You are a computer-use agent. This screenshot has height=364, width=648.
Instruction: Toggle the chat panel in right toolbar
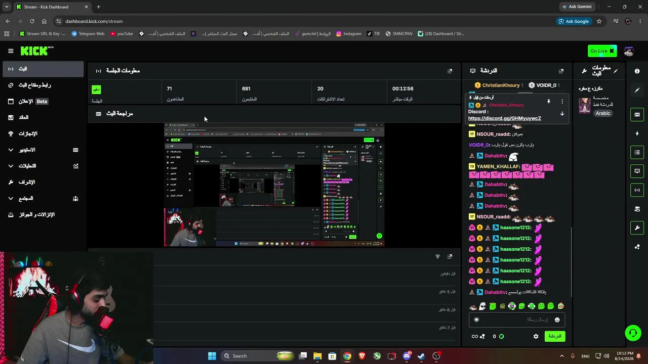637,171
